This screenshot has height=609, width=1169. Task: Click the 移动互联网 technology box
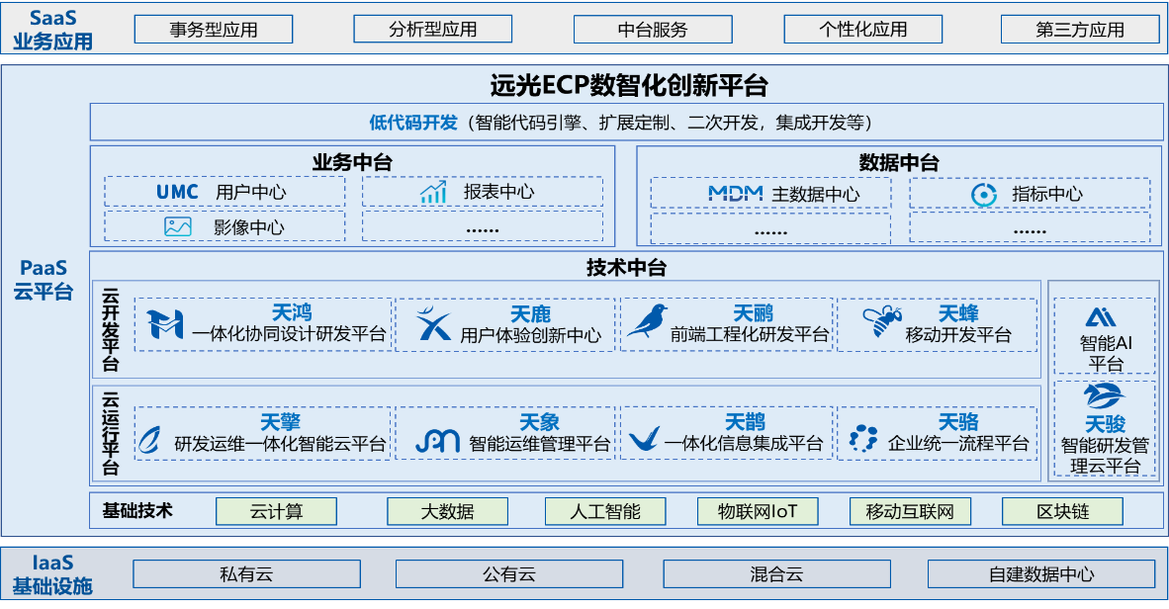(910, 511)
